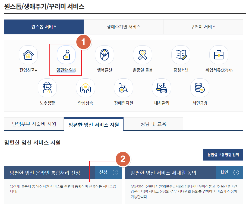Switch to the 생애주기별 서비스 tab

(124, 27)
